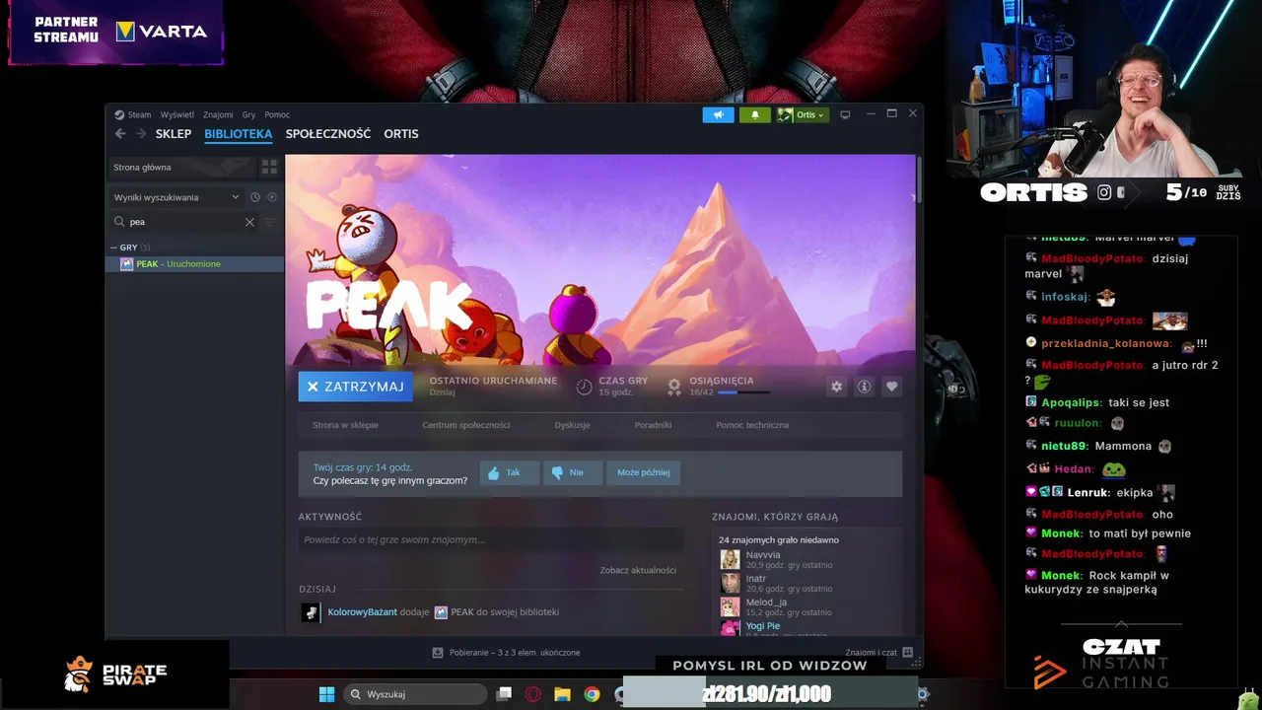Click the achievements progress bar 16/42
The height and width of the screenshot is (710, 1262).
(743, 392)
